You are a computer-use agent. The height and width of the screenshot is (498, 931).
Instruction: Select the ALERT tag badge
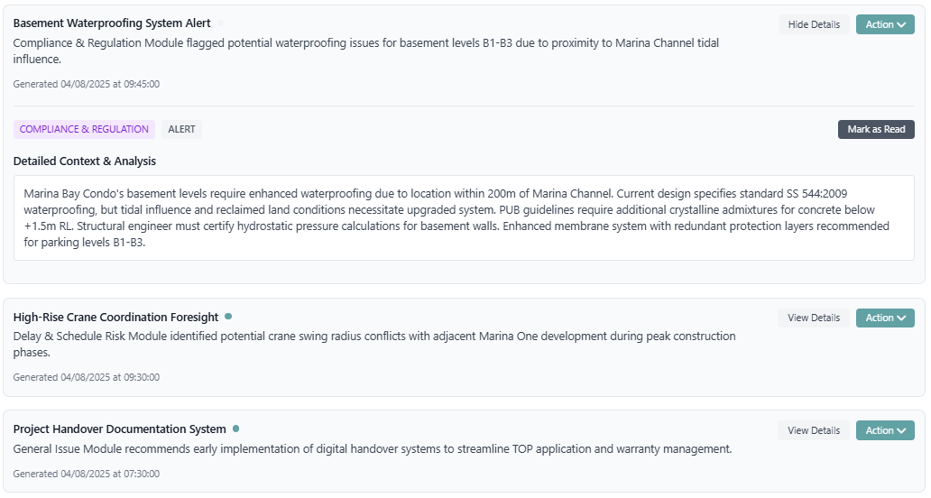point(181,129)
